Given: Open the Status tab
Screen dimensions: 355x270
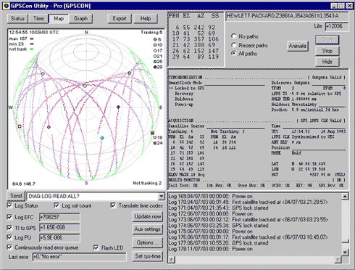Looking at the screenshot, I should point(17,19).
